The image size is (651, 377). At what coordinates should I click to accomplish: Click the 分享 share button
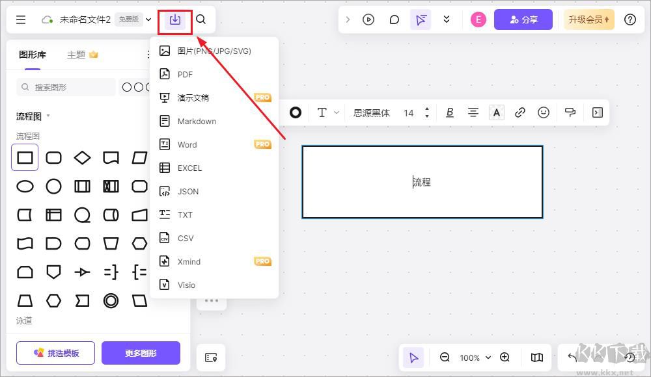pyautogui.click(x=523, y=19)
